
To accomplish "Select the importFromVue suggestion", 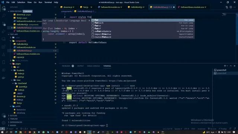I will (143, 34).
